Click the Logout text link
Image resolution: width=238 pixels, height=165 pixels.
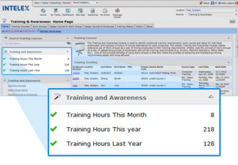tap(231, 3)
